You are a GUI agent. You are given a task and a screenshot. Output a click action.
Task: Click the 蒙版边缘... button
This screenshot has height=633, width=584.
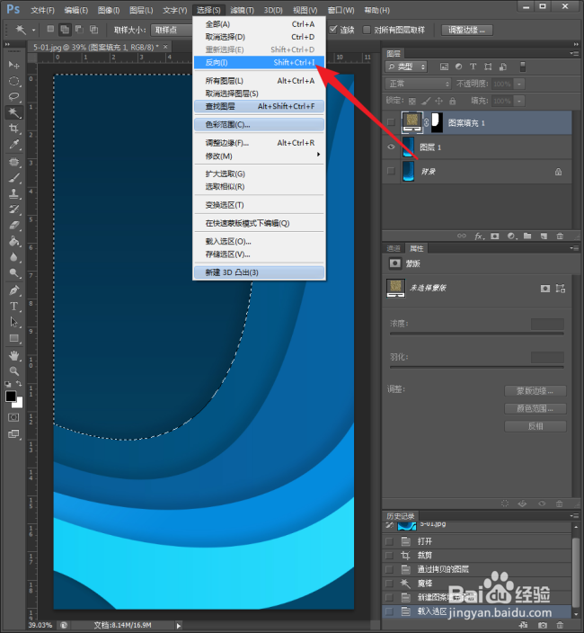pyautogui.click(x=535, y=391)
